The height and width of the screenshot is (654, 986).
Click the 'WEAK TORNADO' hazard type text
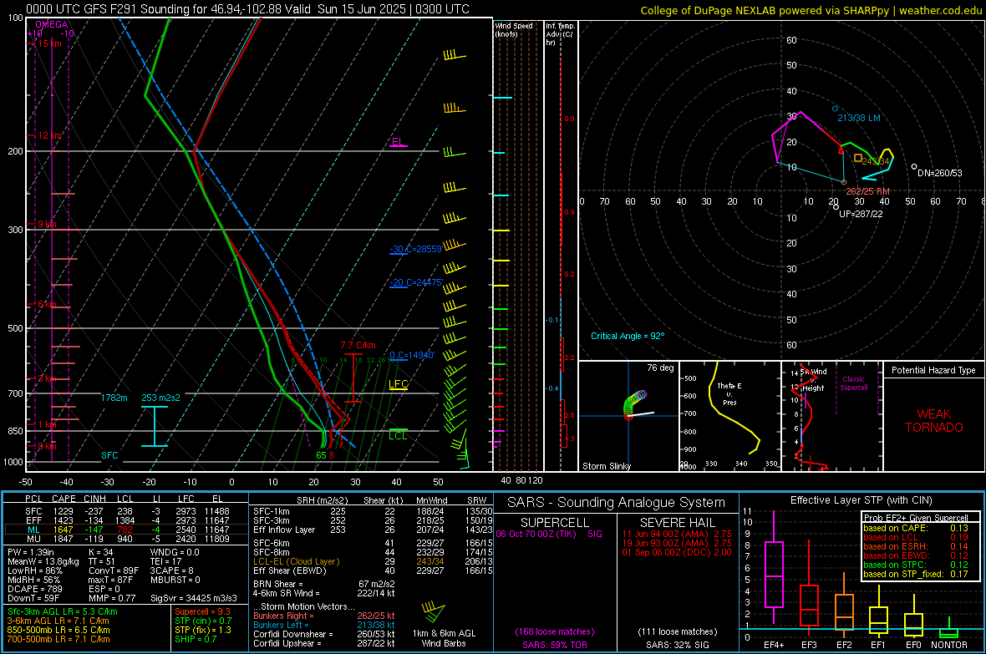(x=934, y=421)
